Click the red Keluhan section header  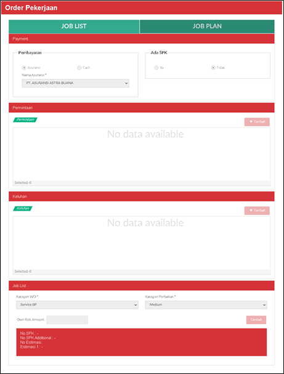coord(142,197)
